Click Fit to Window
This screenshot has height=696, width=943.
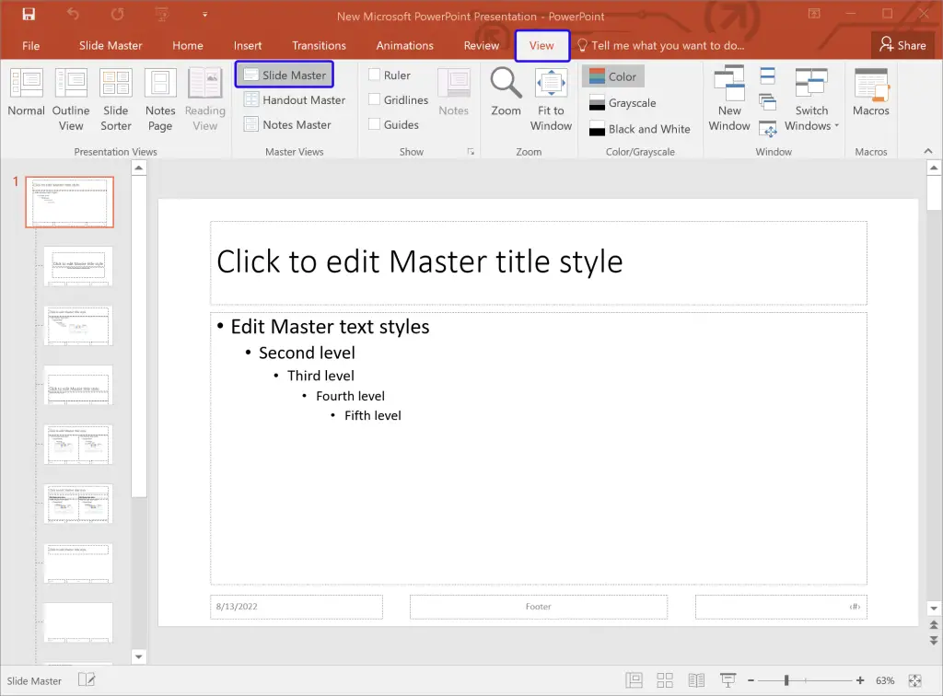550,97
